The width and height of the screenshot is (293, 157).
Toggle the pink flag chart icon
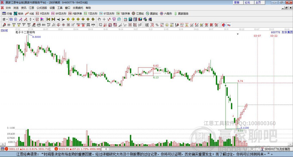pos(42,19)
